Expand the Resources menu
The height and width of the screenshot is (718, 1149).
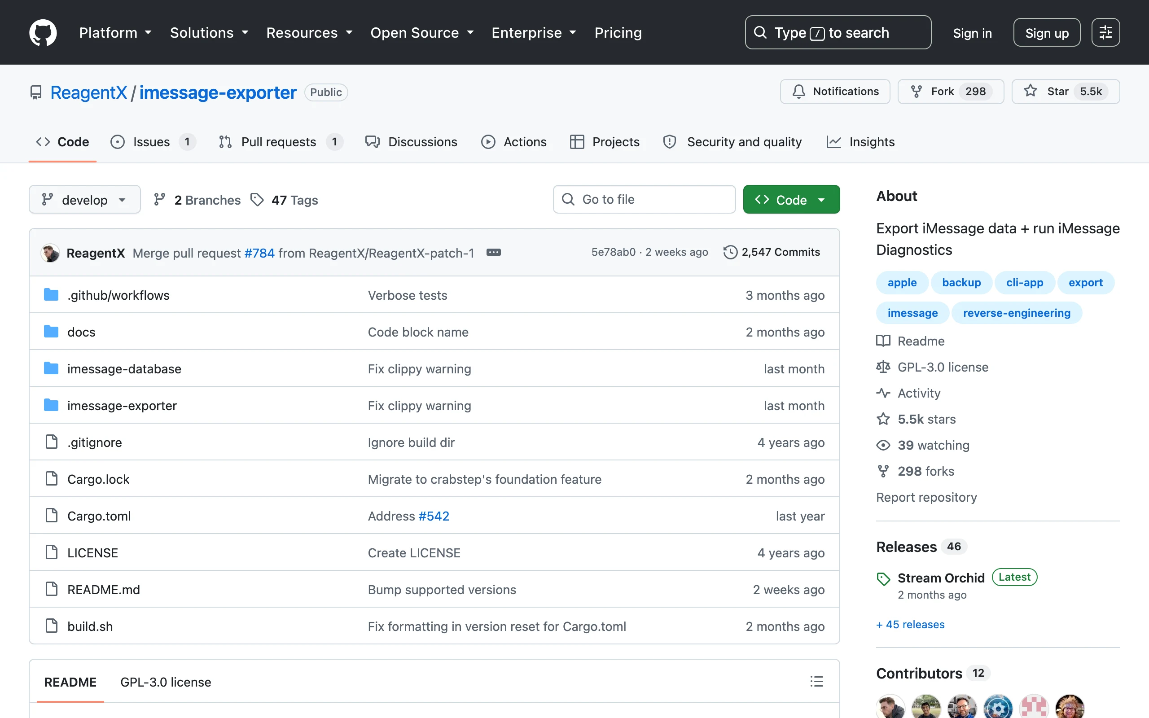click(x=310, y=32)
